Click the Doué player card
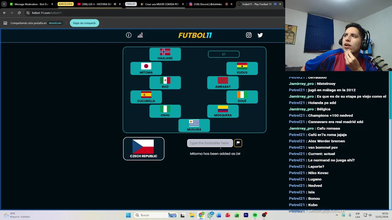This screenshot has width=392, height=220. click(x=242, y=97)
